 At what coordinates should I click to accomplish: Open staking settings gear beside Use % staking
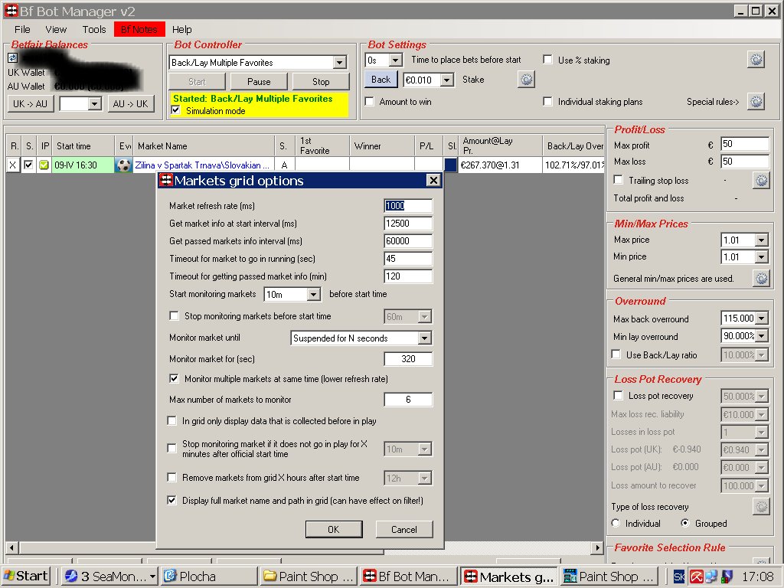click(x=756, y=60)
